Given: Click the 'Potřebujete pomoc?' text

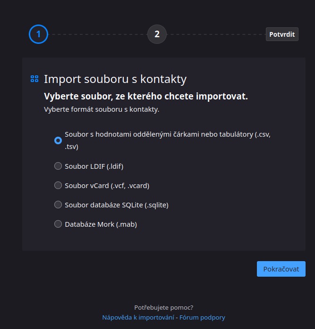Looking at the screenshot, I should (x=163, y=308).
